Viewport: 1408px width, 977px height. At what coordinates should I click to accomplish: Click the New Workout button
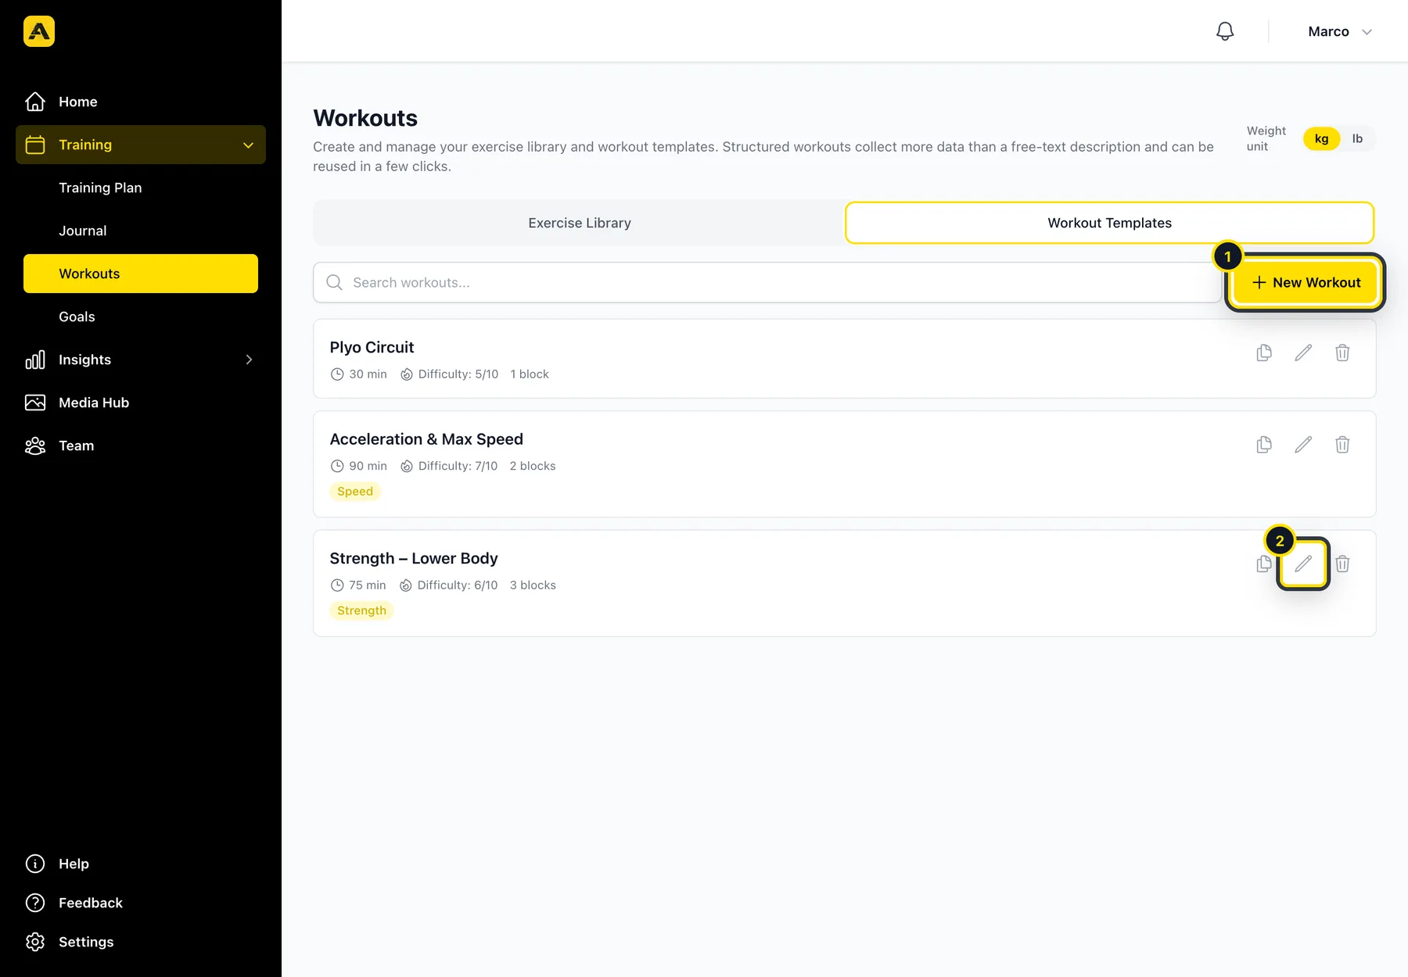coord(1305,282)
